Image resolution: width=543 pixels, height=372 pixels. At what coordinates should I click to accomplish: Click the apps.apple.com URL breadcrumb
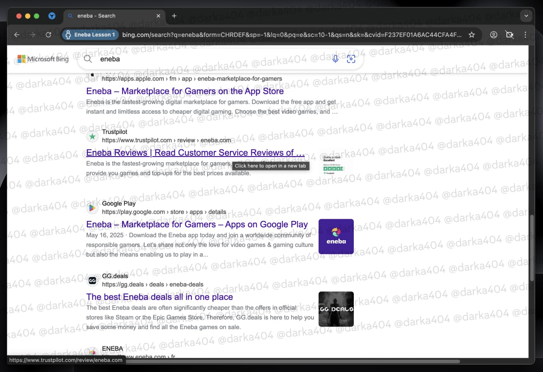pyautogui.click(x=192, y=78)
